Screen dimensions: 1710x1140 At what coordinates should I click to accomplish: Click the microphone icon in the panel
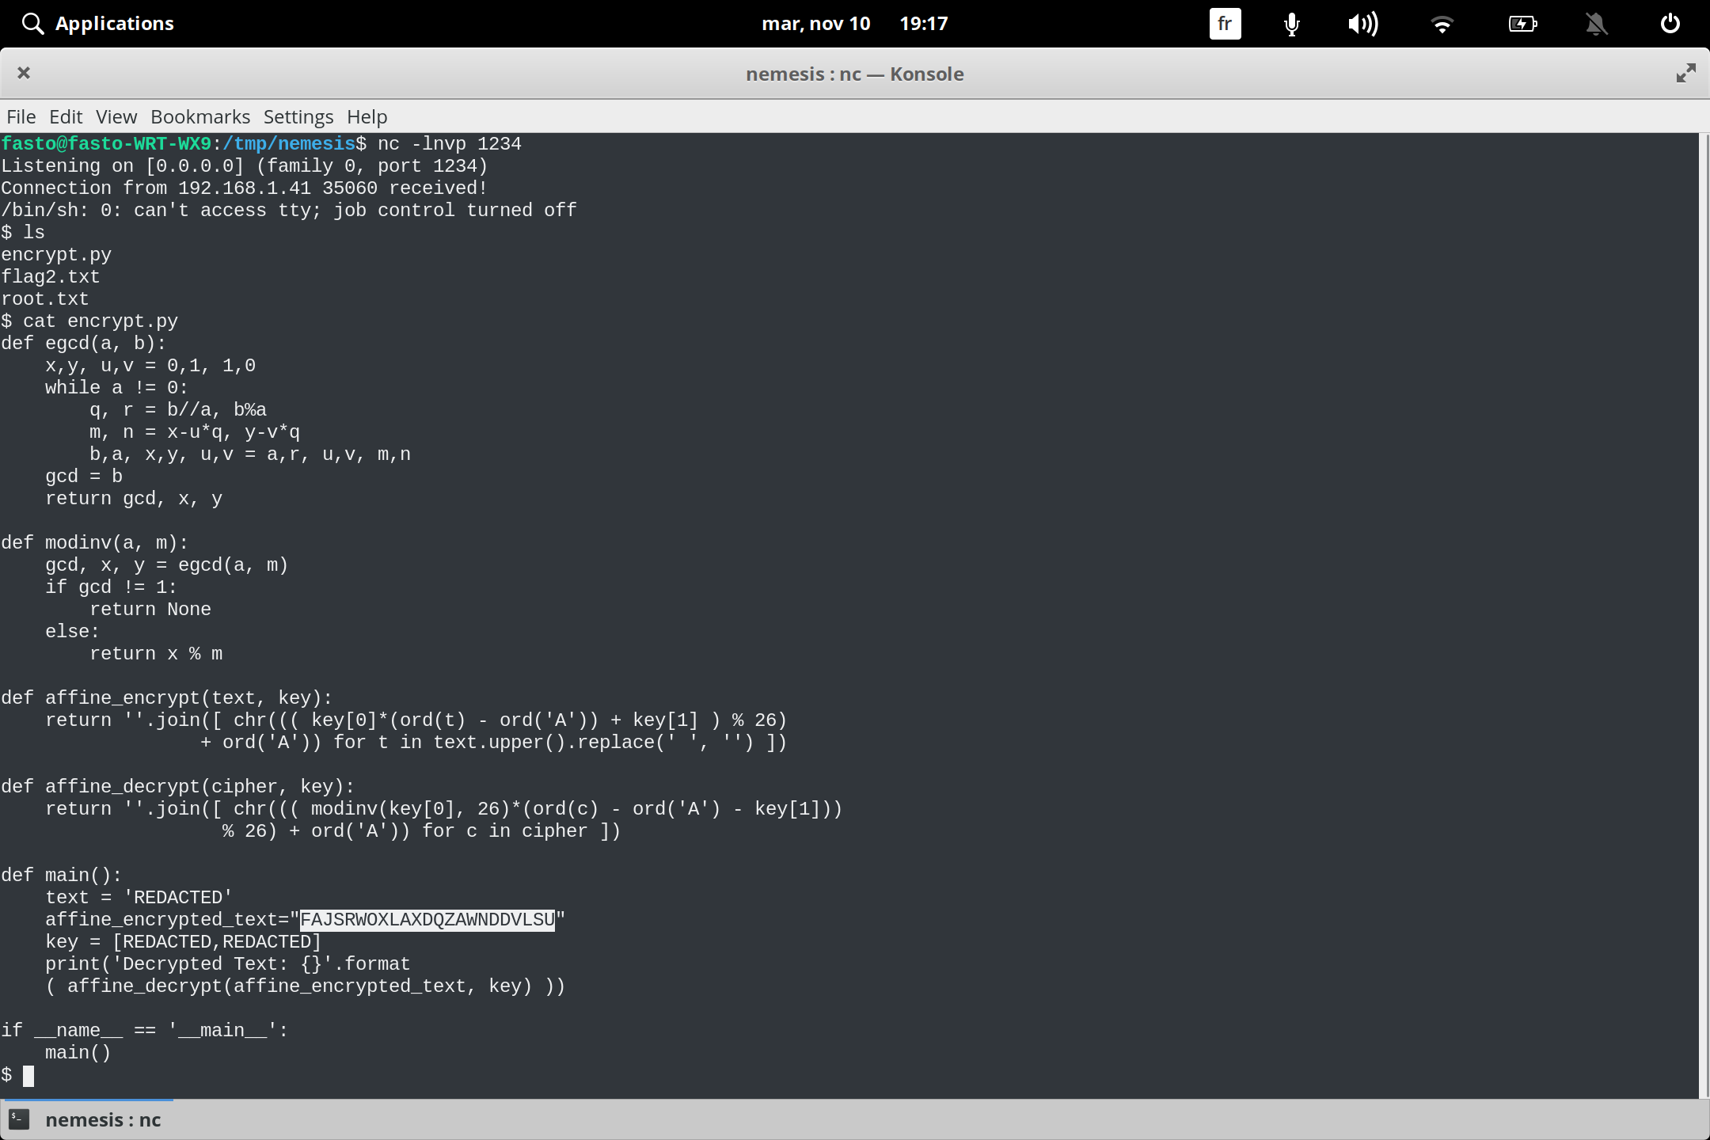(1290, 24)
